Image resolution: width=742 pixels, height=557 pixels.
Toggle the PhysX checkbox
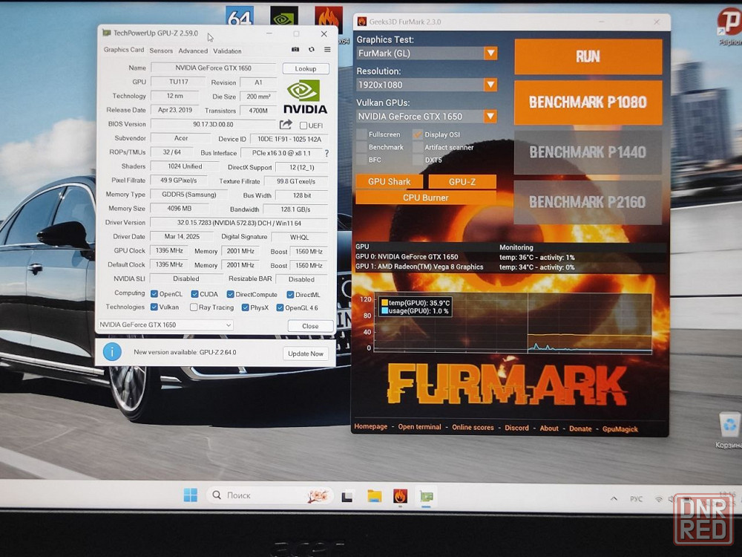[x=245, y=307]
